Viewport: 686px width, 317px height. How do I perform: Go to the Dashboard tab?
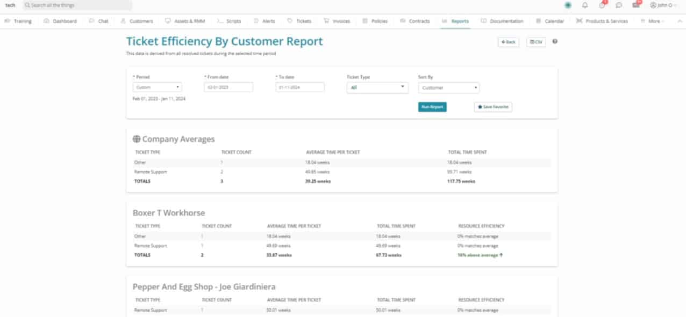point(60,21)
